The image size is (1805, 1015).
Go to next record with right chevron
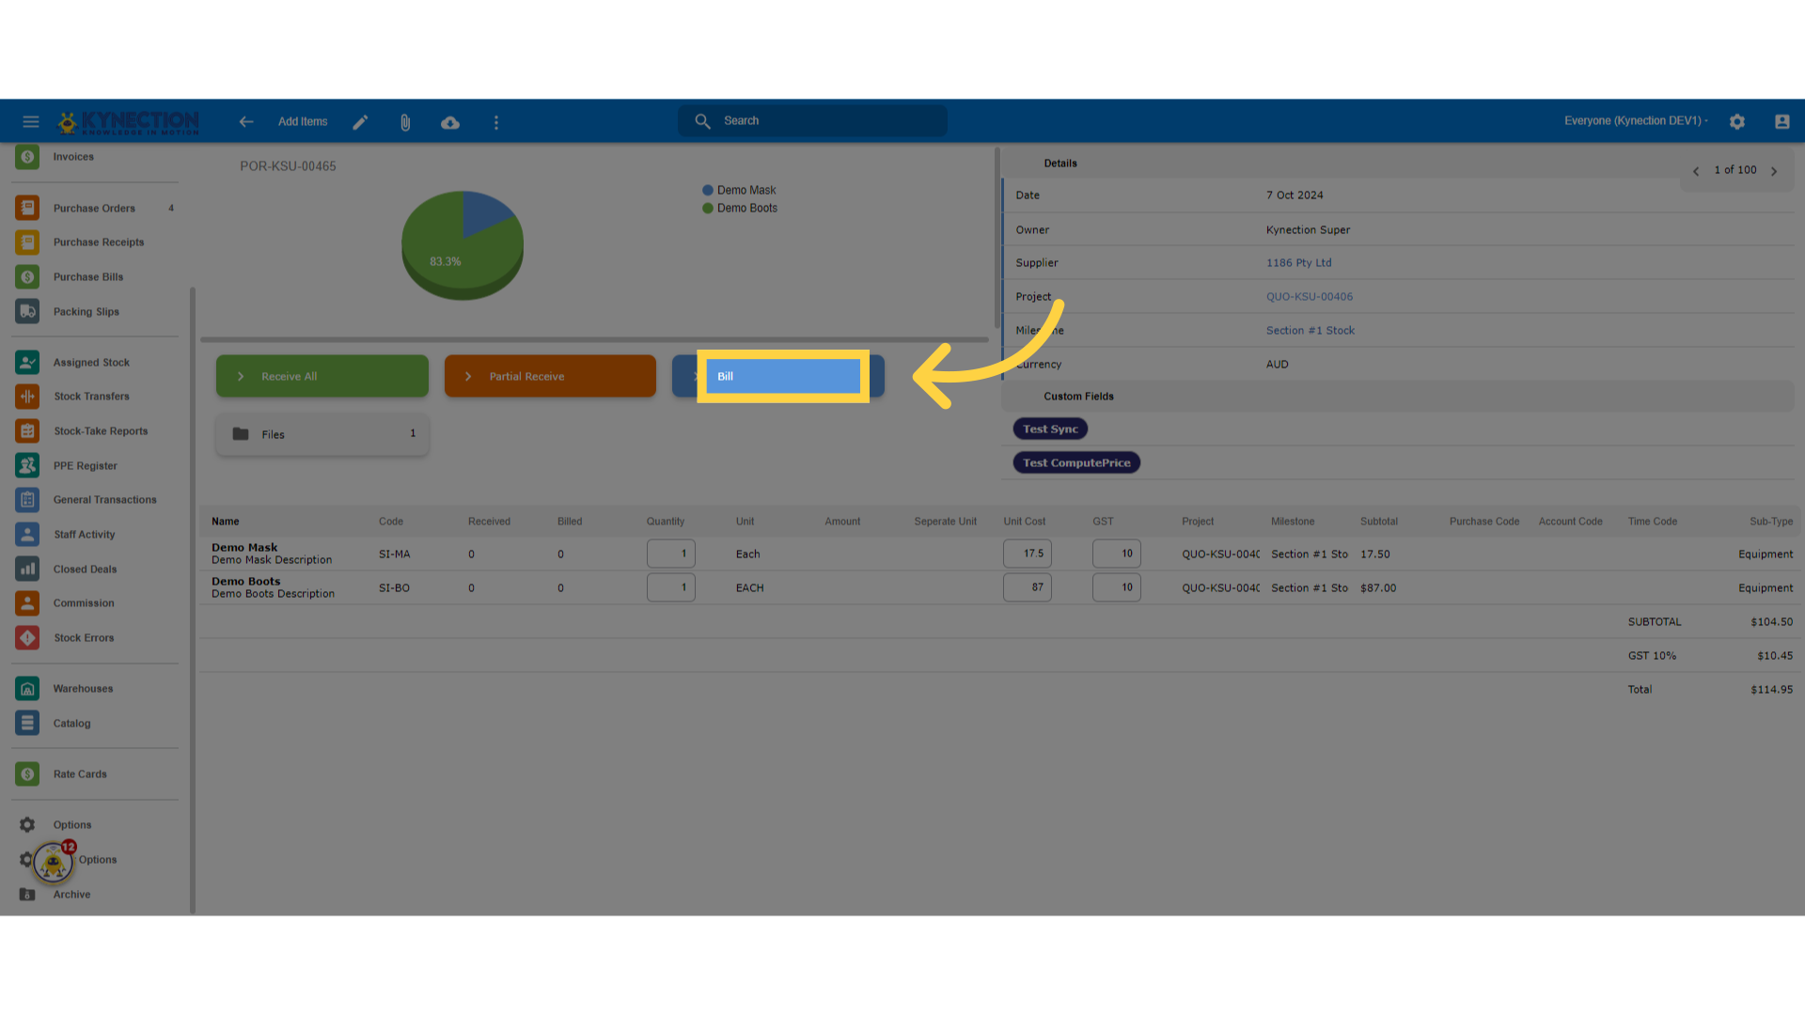(x=1775, y=170)
